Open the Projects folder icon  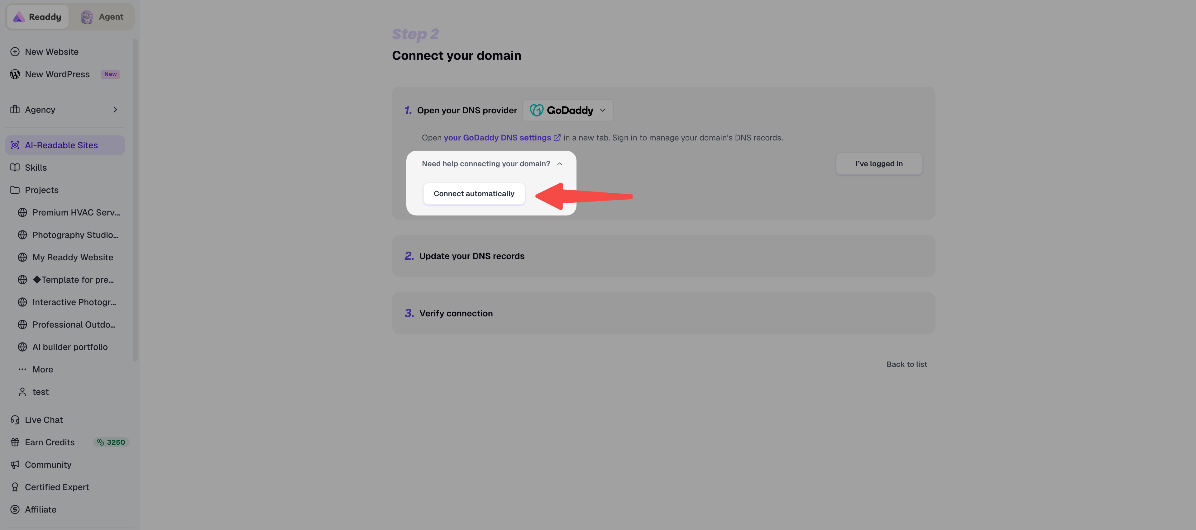[x=15, y=190]
